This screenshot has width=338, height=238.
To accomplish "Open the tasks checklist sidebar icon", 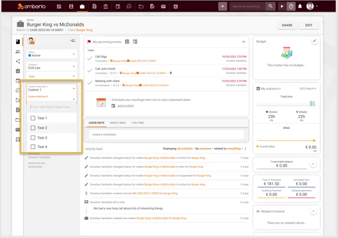I will 18,71.
